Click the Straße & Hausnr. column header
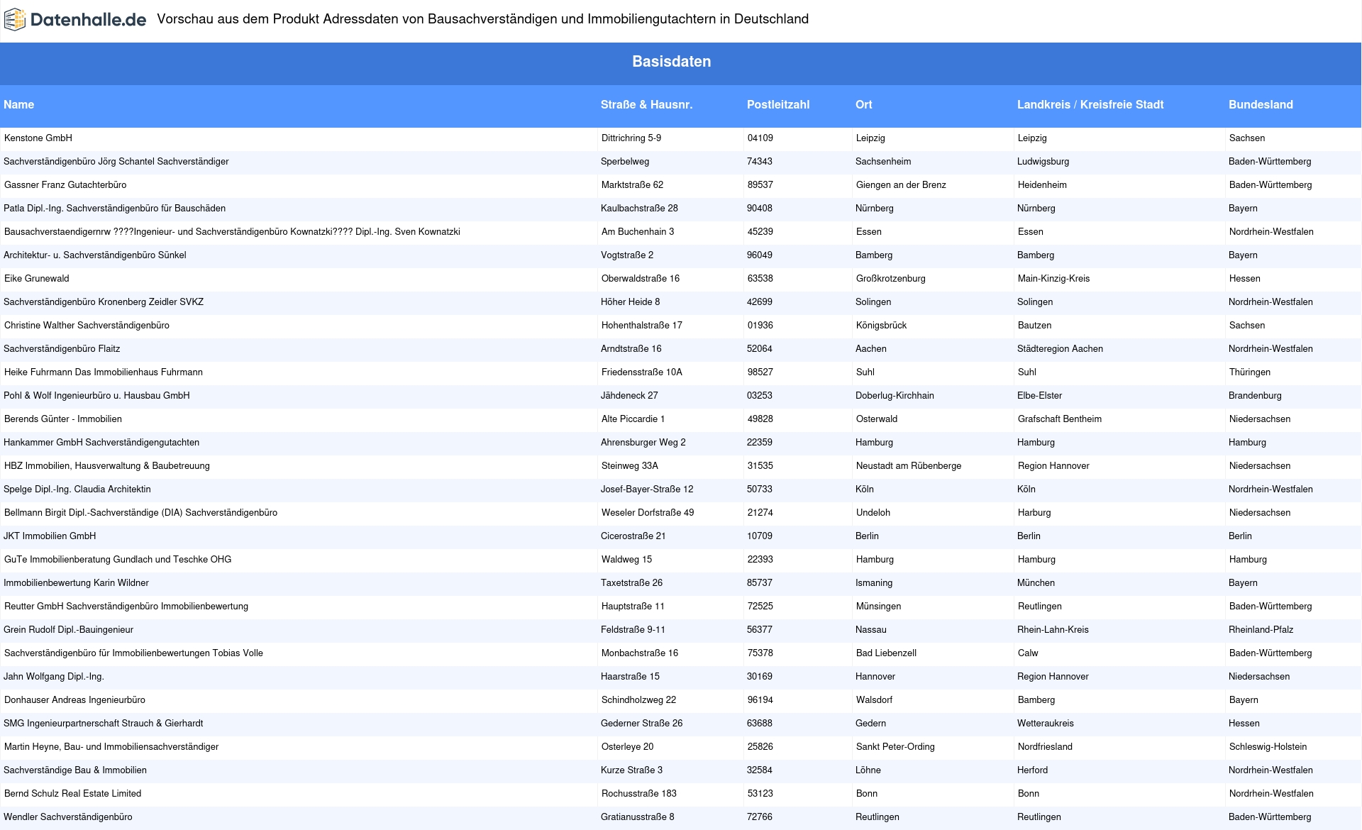The width and height of the screenshot is (1362, 830). (646, 104)
